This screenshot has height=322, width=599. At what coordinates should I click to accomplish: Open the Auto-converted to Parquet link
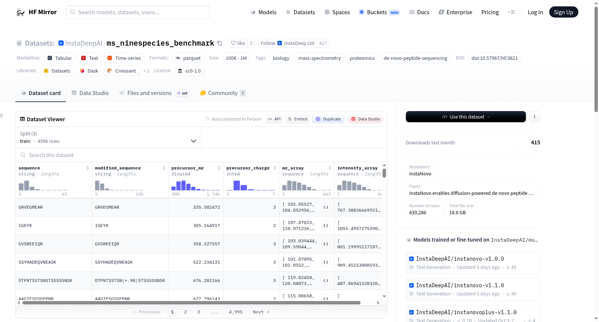226,119
